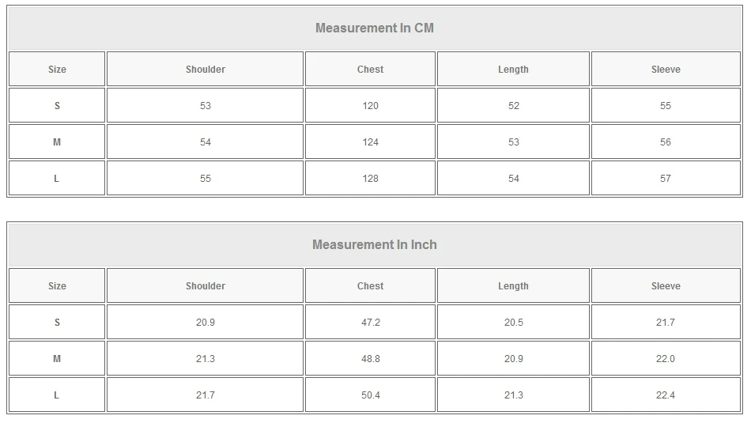Select the chest value 48.8 in inches
Viewport: 751px width, 423px height.
point(370,359)
